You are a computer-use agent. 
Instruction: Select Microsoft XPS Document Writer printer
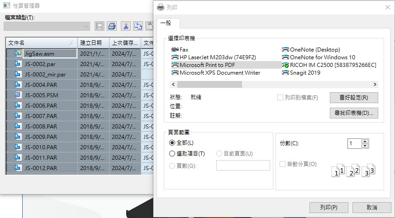[x=216, y=73]
